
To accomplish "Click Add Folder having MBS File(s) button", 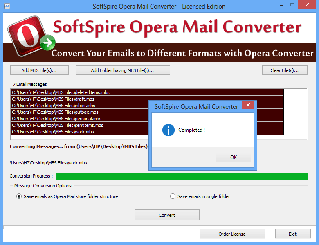I will click(x=123, y=70).
